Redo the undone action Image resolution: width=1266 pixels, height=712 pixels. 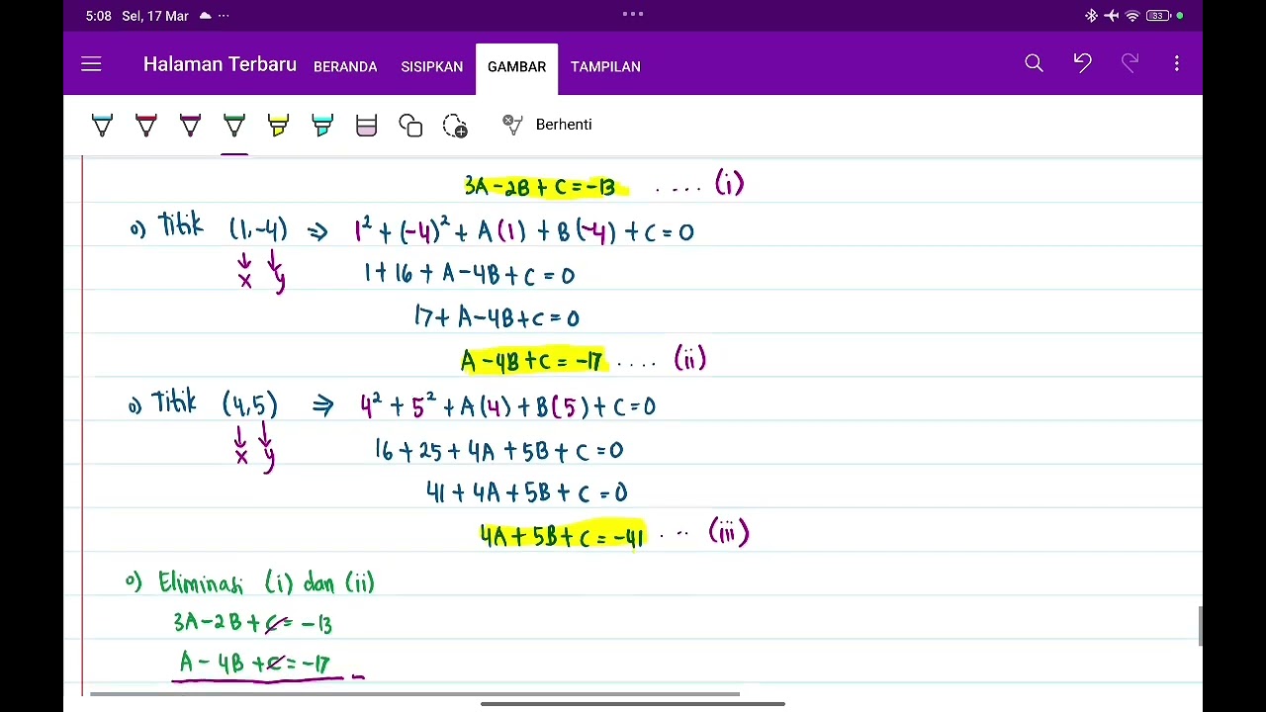click(1130, 64)
